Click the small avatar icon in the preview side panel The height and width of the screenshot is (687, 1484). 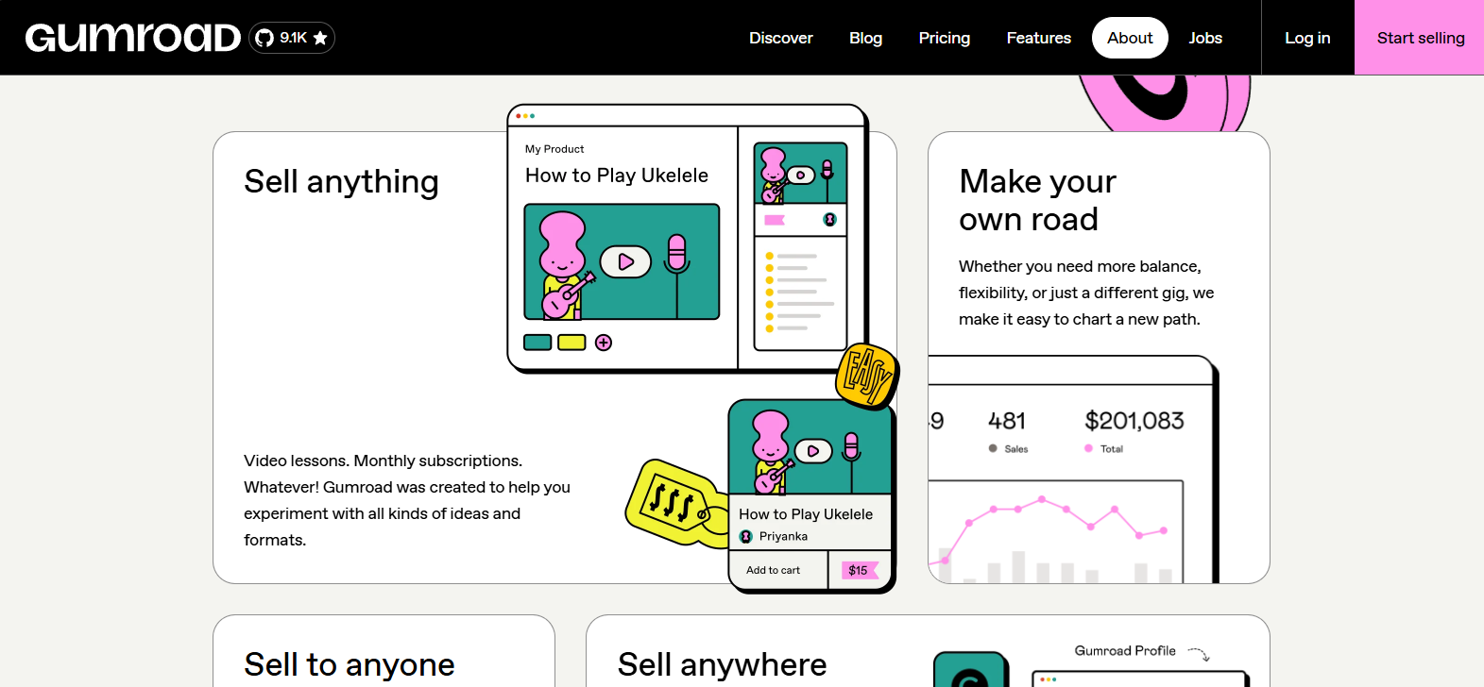point(829,220)
